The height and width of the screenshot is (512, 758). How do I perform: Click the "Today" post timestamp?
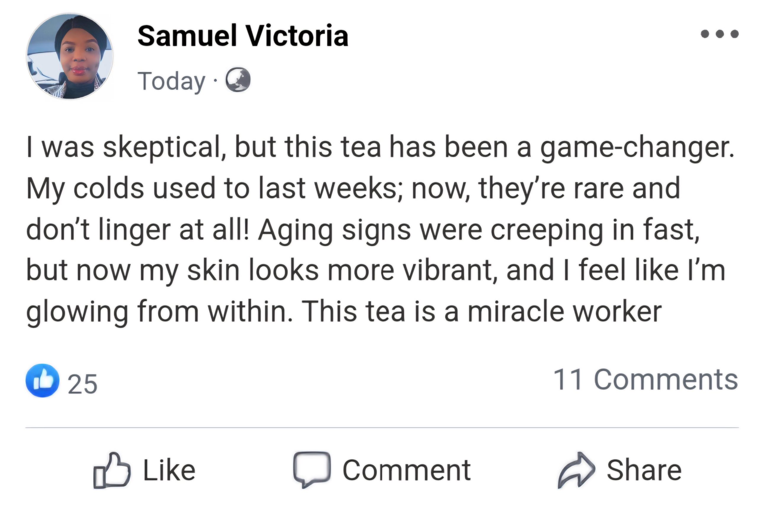pos(171,81)
